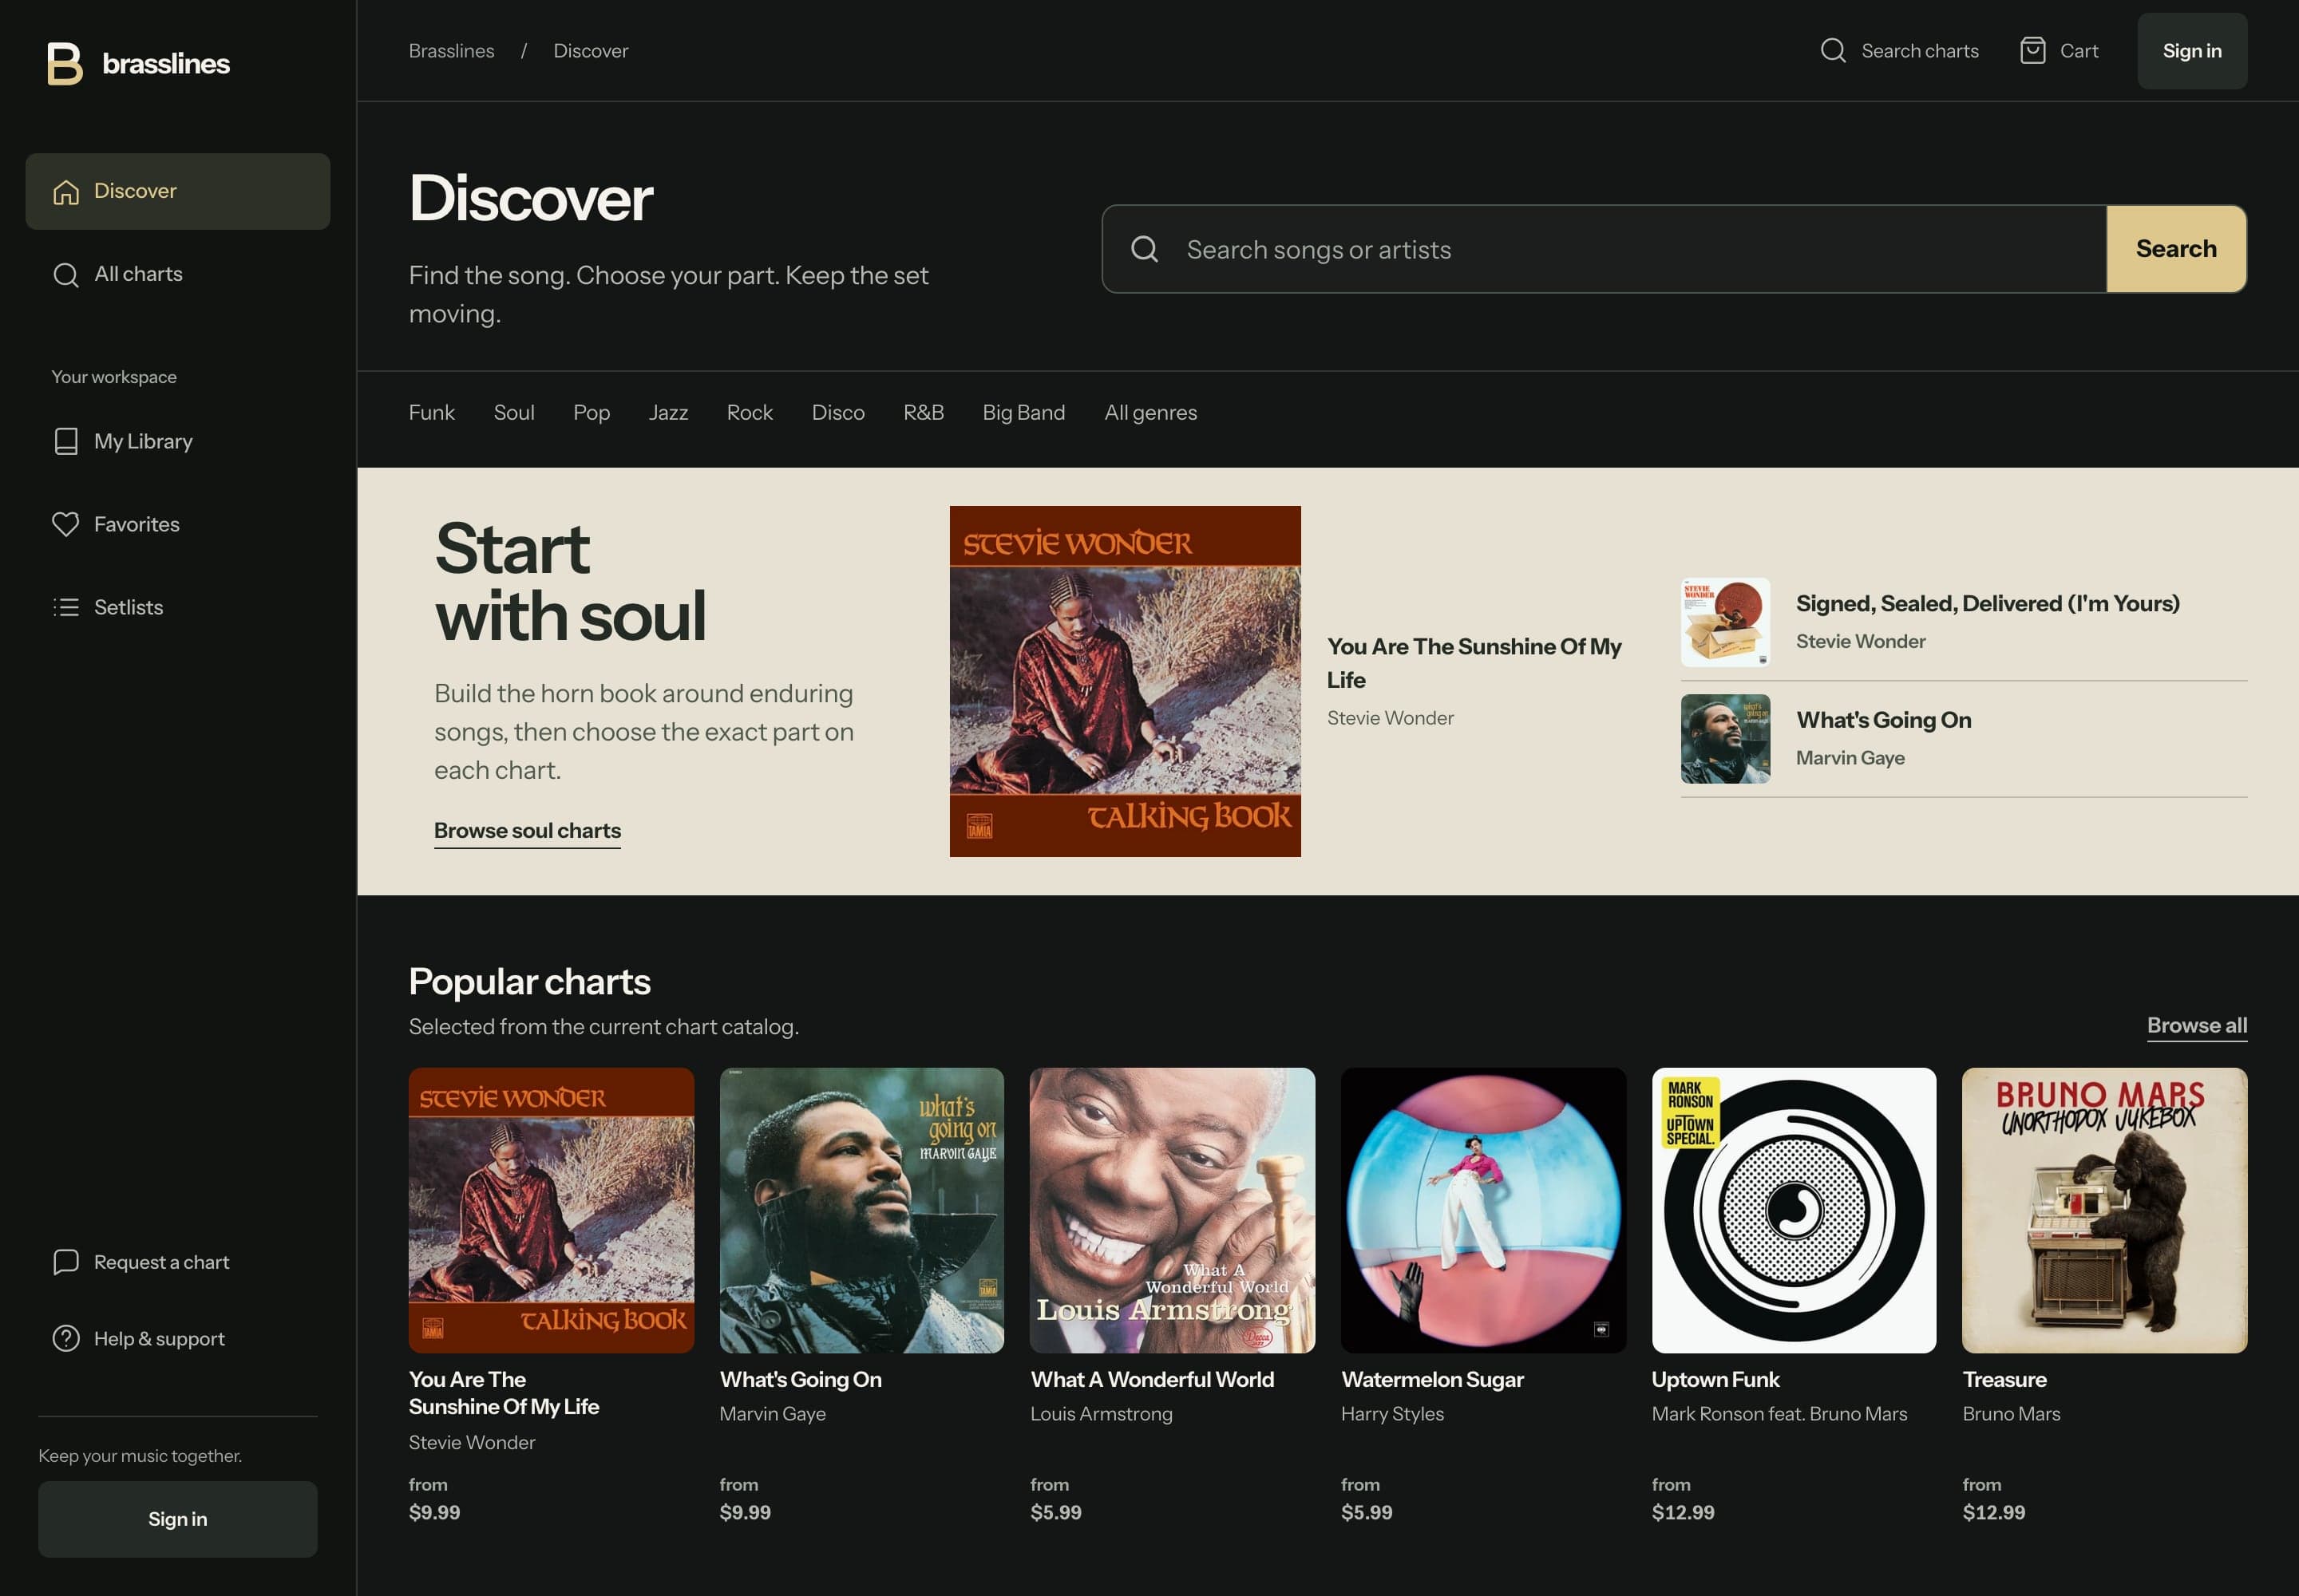2299x1596 pixels.
Task: Switch to the Jazz genre tab
Action: 667,412
